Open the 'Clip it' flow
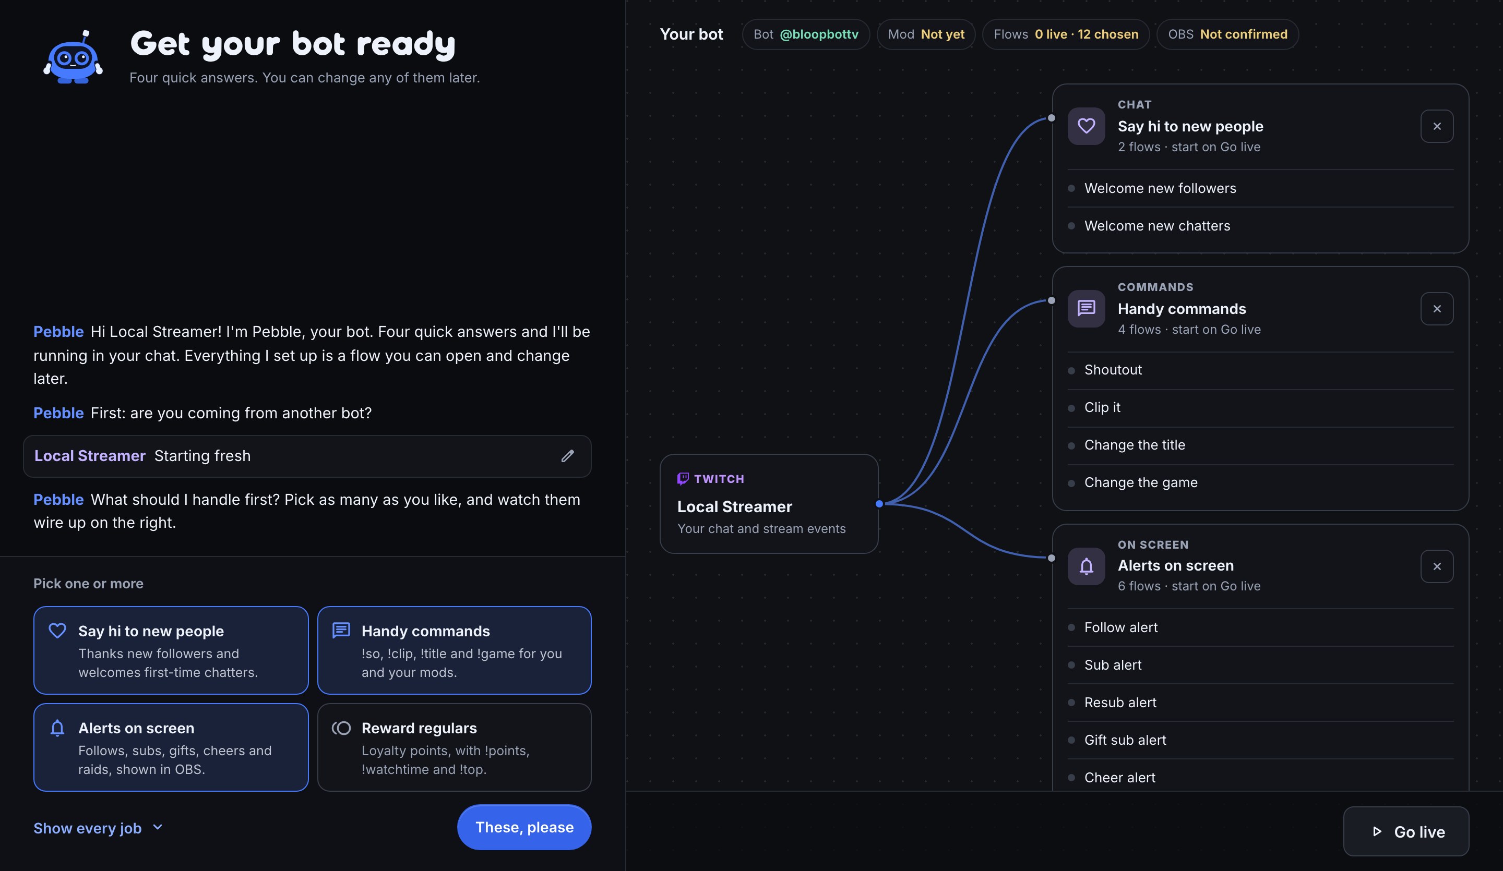The width and height of the screenshot is (1503, 871). [1260, 408]
